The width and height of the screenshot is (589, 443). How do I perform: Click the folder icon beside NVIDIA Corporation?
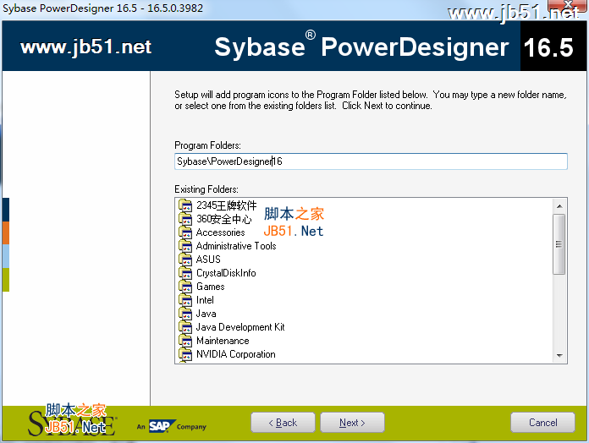coord(185,354)
